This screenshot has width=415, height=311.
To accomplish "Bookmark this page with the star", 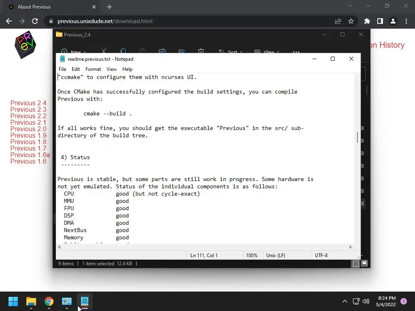I will tap(351, 21).
